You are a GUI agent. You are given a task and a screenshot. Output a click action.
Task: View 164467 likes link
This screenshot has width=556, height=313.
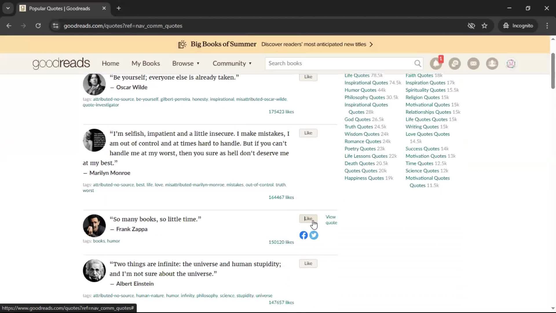[x=281, y=197]
